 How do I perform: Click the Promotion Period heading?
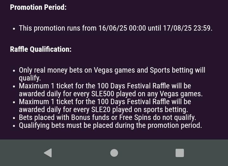click(38, 7)
